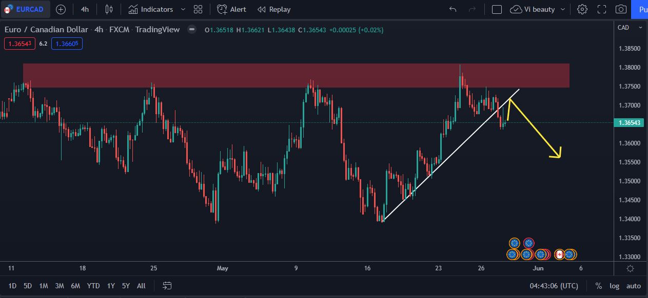
Task: Click the 1.38500 price scale label
Action: 629,49
